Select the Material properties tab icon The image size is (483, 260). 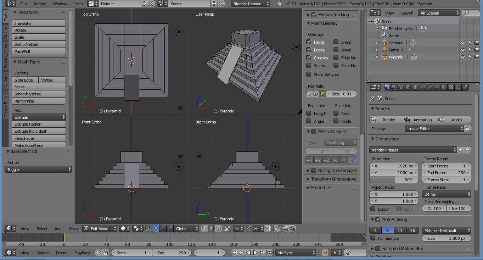coord(444,87)
